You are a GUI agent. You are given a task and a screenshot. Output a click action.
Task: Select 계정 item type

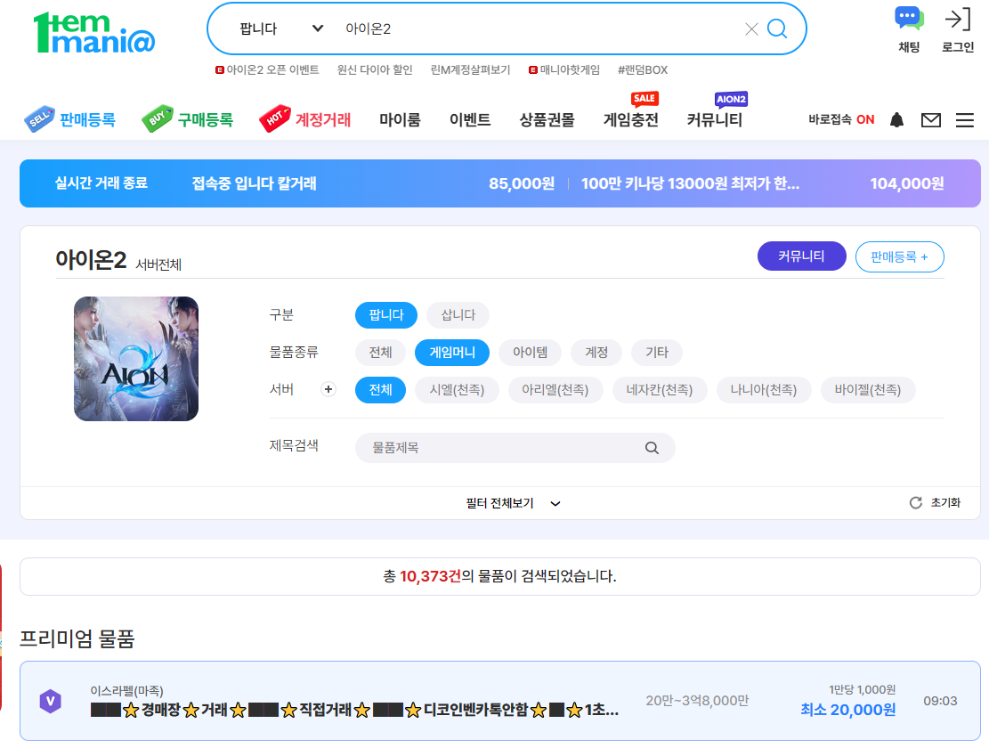[x=596, y=352]
